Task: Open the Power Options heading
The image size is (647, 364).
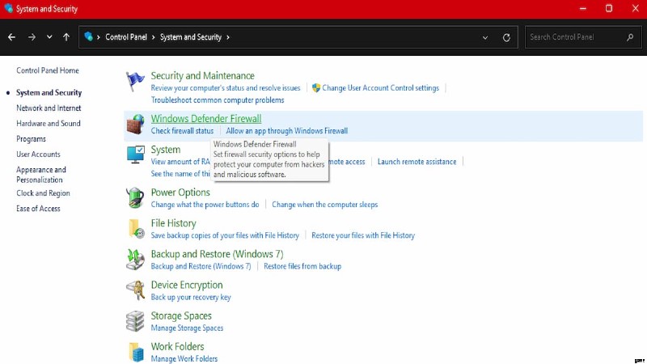Action: (180, 193)
